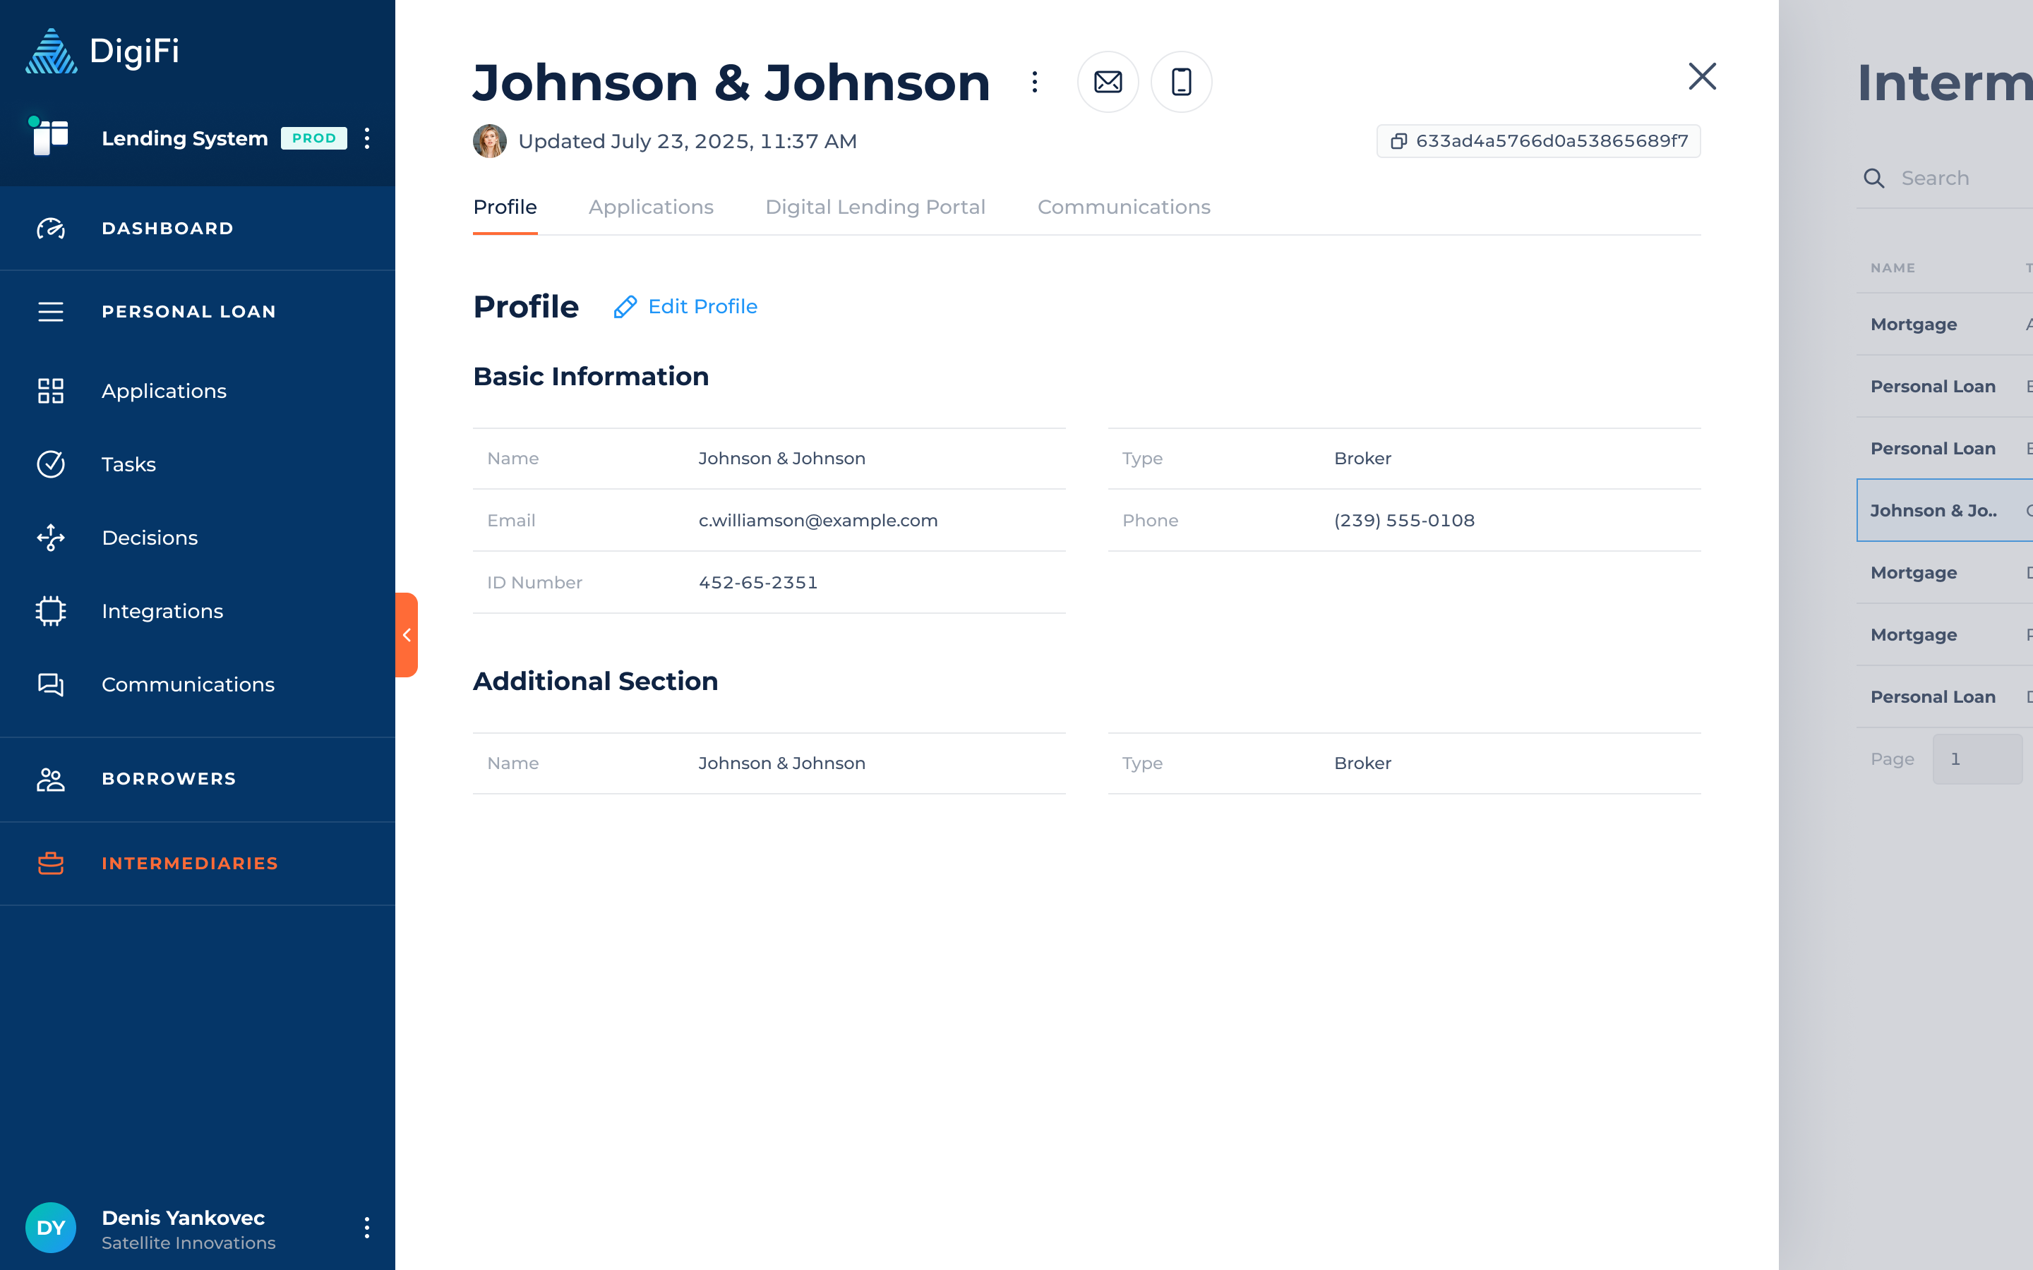This screenshot has width=2033, height=1270.
Task: Click the Borrowers people icon
Action: 50,779
